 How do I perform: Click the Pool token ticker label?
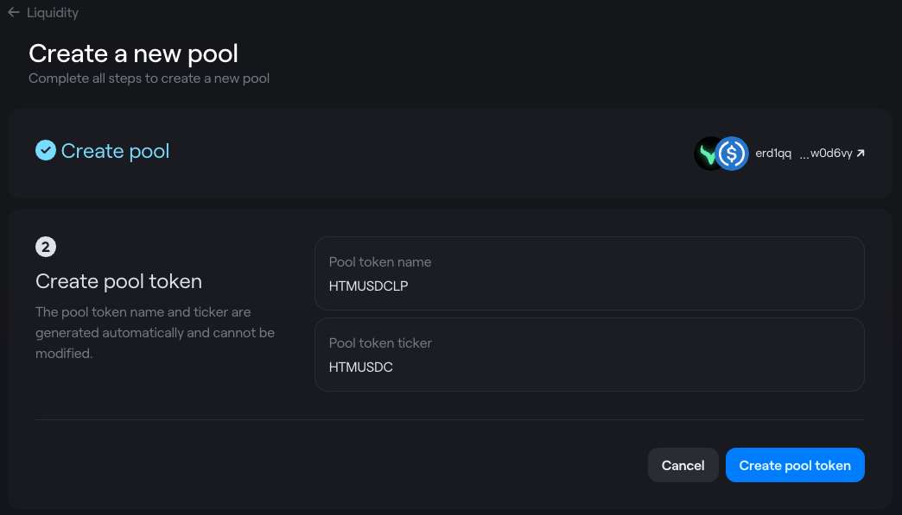coord(380,342)
